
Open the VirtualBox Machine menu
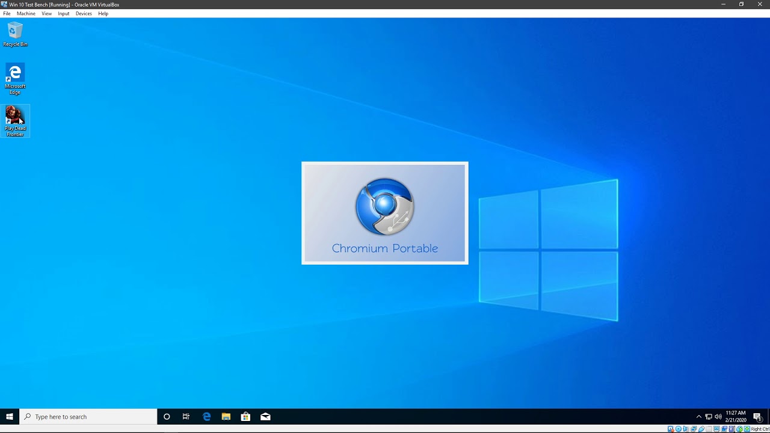click(26, 13)
